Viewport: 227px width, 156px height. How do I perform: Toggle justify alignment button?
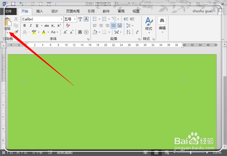(x=113, y=26)
